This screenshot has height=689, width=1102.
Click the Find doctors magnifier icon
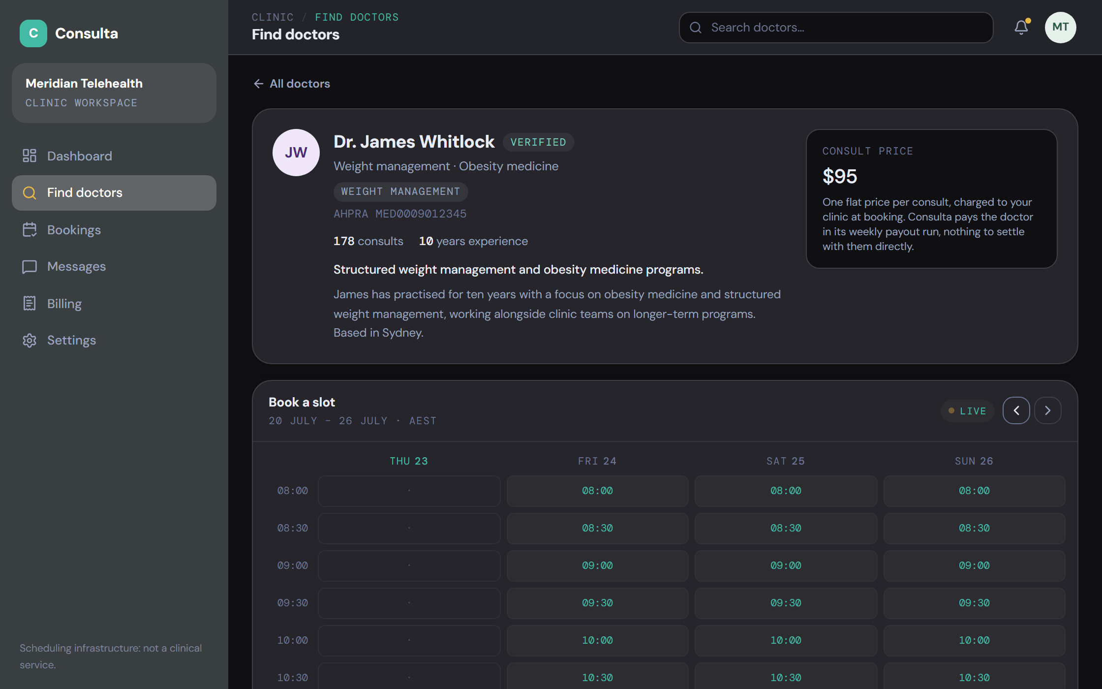pyautogui.click(x=30, y=193)
